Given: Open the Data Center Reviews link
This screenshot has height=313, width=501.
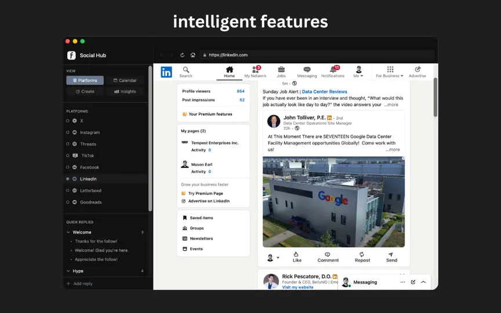Looking at the screenshot, I should coord(324,92).
